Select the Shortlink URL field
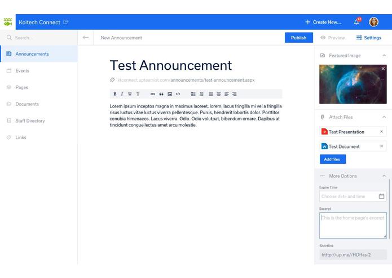The height and width of the screenshot is (278, 392). point(353,255)
